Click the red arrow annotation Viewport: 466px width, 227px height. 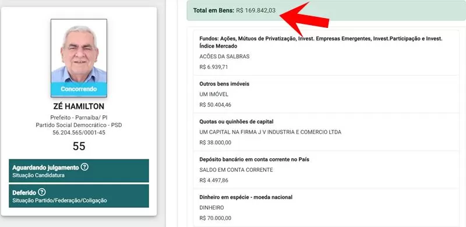[304, 19]
